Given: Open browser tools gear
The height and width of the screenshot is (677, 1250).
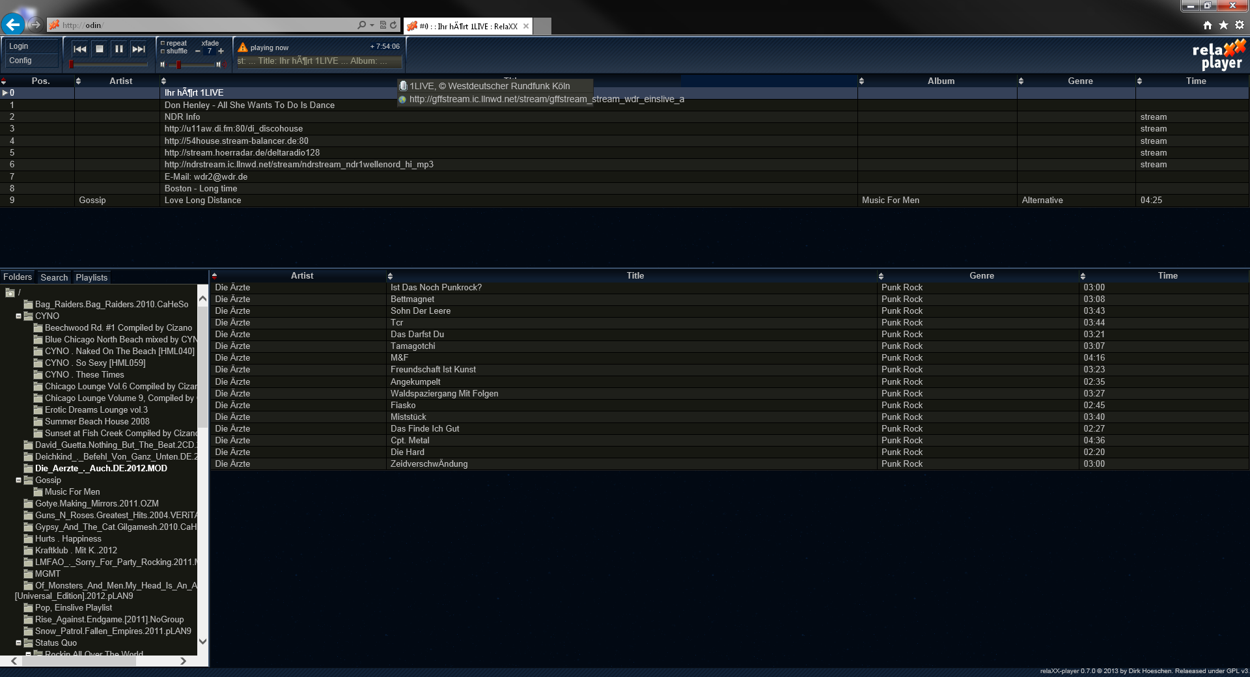Looking at the screenshot, I should [x=1239, y=25].
